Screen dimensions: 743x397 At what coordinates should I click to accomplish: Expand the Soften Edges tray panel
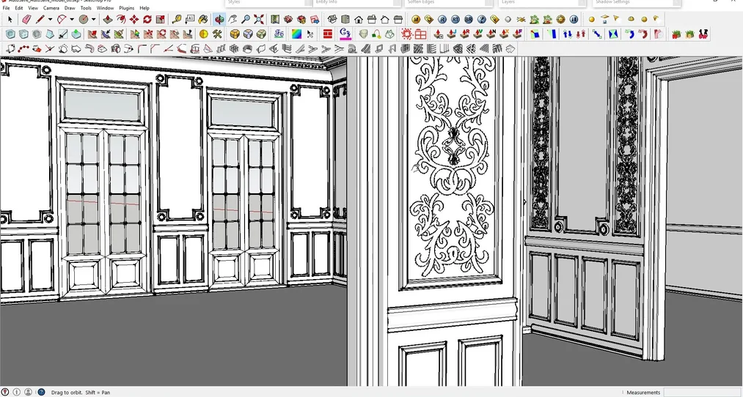449,3
